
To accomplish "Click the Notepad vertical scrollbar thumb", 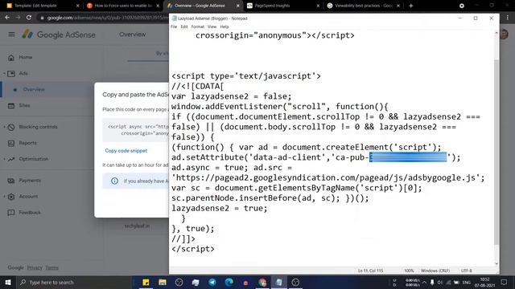I will 496,153.
